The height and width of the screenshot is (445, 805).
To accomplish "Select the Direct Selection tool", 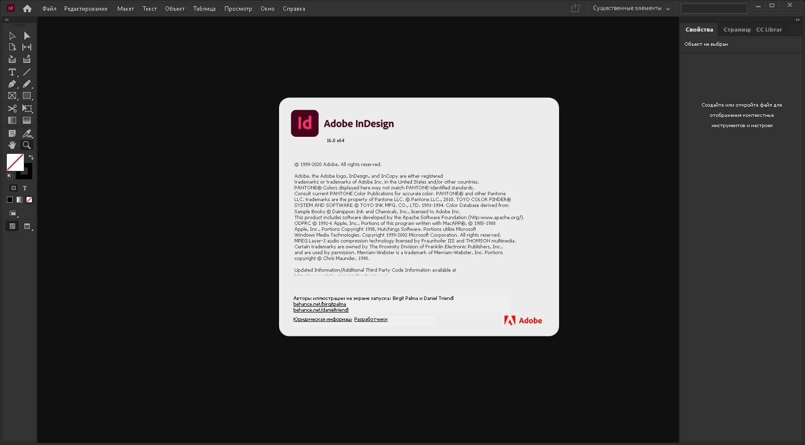I will click(x=27, y=36).
